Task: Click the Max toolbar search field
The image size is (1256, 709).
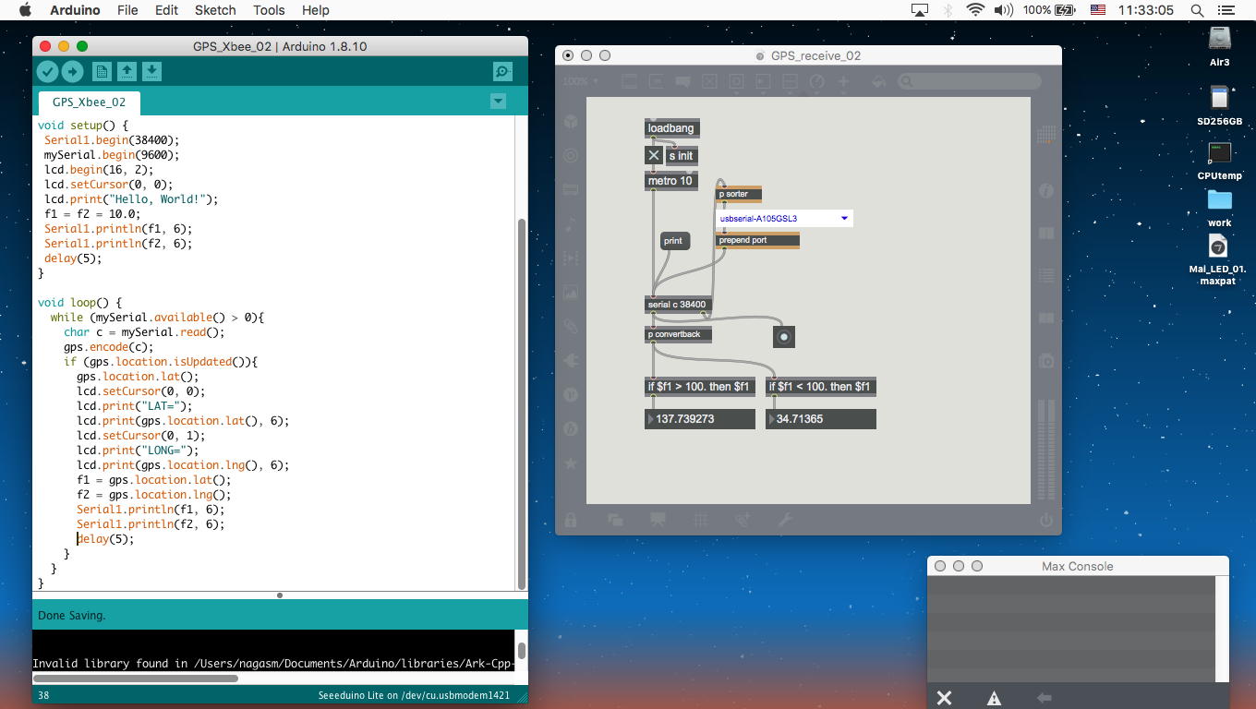Action: pyautogui.click(x=970, y=81)
